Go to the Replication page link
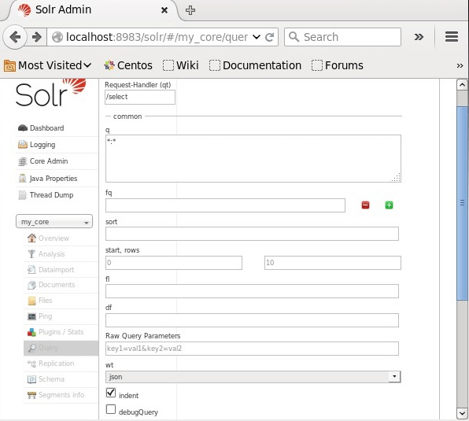Screen dimensions: 469x421 click(x=56, y=364)
